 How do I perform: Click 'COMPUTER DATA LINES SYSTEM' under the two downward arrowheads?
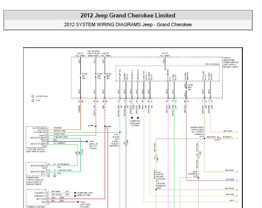point(135,123)
